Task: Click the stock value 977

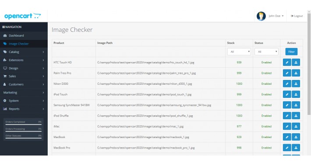Action: pyautogui.click(x=239, y=126)
